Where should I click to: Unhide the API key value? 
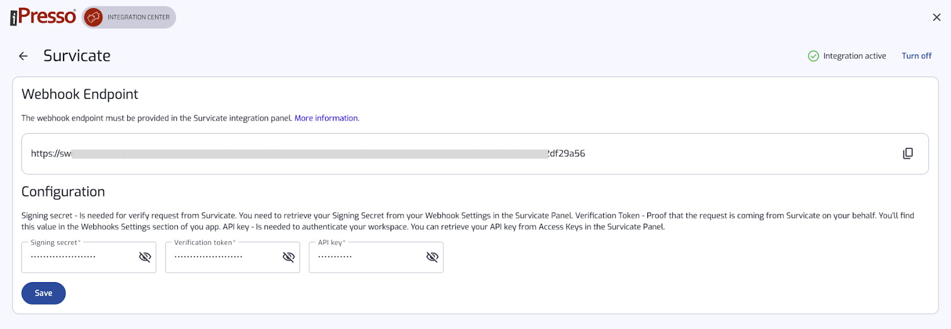click(432, 257)
